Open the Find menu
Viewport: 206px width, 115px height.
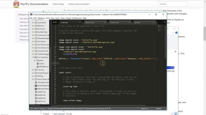click(48, 18)
